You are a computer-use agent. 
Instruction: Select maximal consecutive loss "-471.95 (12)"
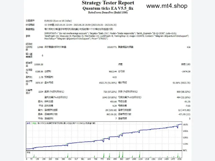click(x=184, y=114)
